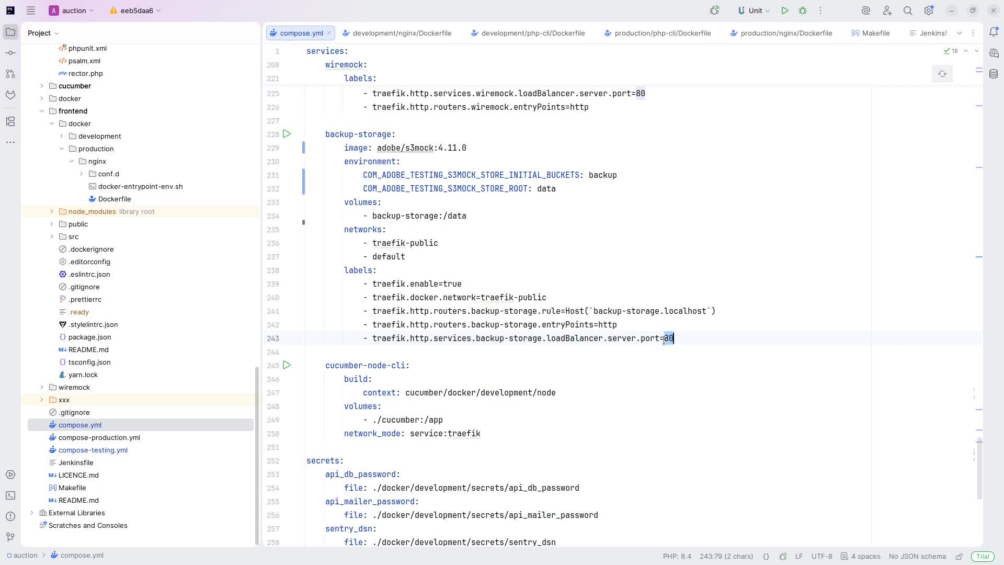Screen dimensions: 1004x565
Task: Click the Debug bug toolbar icon
Action: coord(803,10)
